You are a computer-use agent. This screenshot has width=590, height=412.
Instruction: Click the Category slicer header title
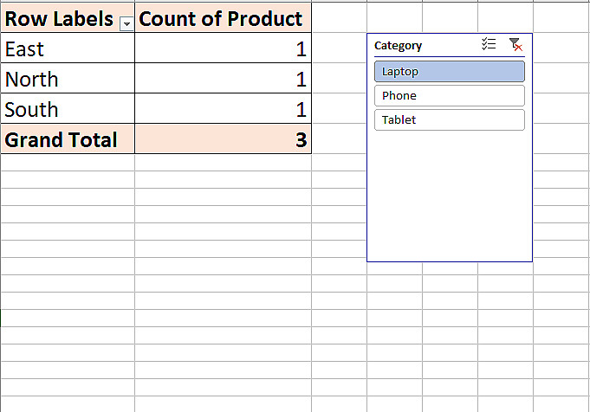[399, 46]
